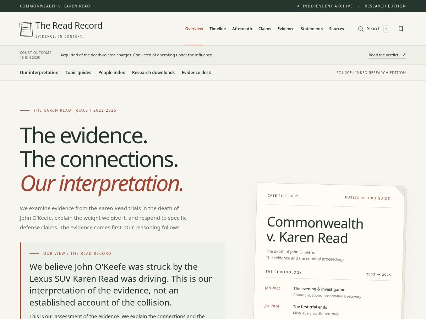Open Topic guides sub-nav link

(x=78, y=73)
